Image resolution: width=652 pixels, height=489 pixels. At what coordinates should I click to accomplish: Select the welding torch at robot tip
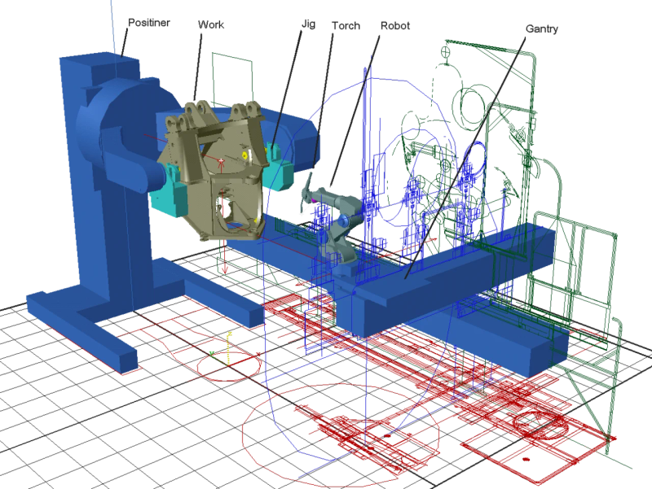point(307,193)
